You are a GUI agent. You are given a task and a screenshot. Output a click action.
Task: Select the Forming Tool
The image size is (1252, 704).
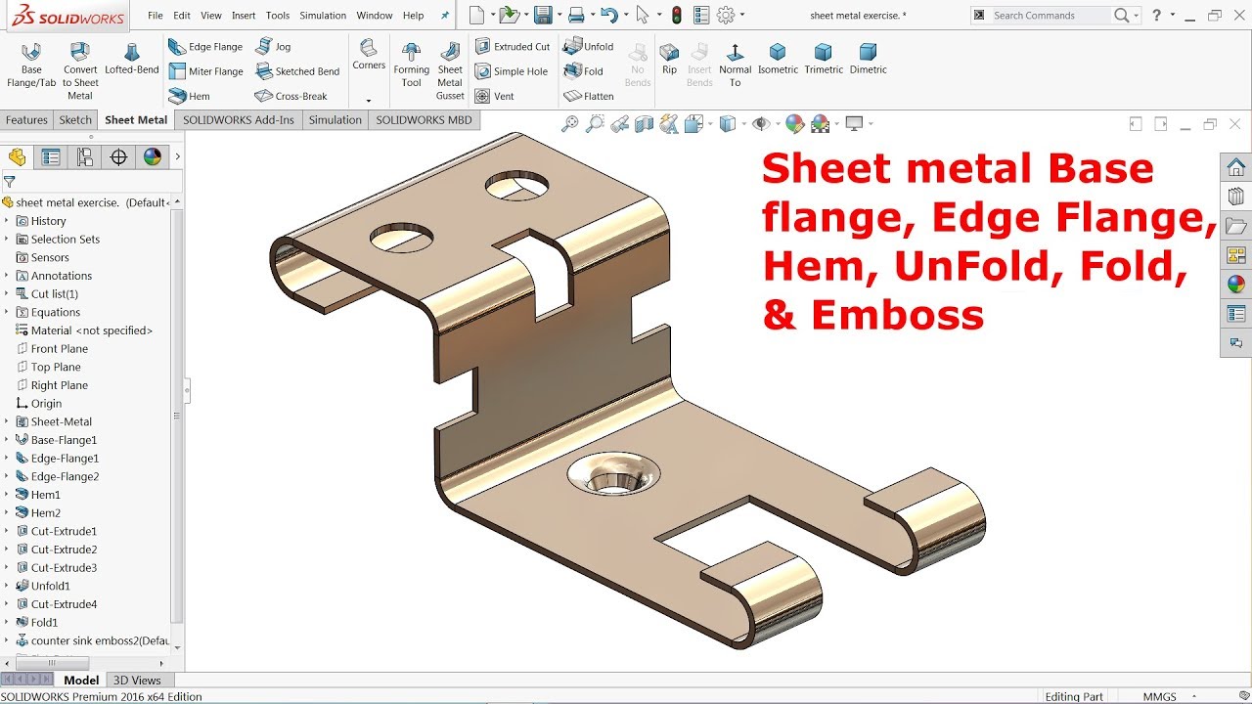(412, 65)
